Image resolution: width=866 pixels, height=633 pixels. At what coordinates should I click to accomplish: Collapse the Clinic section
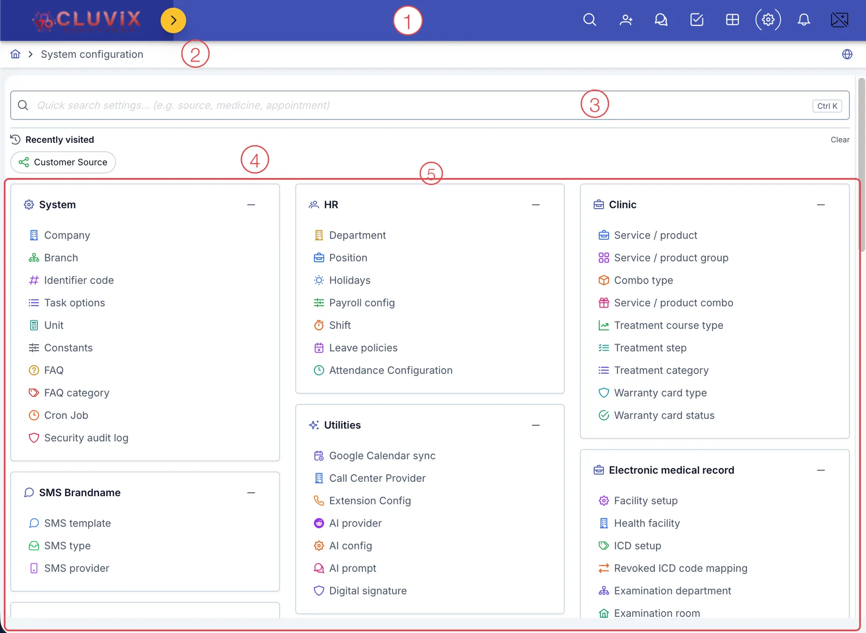pyautogui.click(x=821, y=205)
